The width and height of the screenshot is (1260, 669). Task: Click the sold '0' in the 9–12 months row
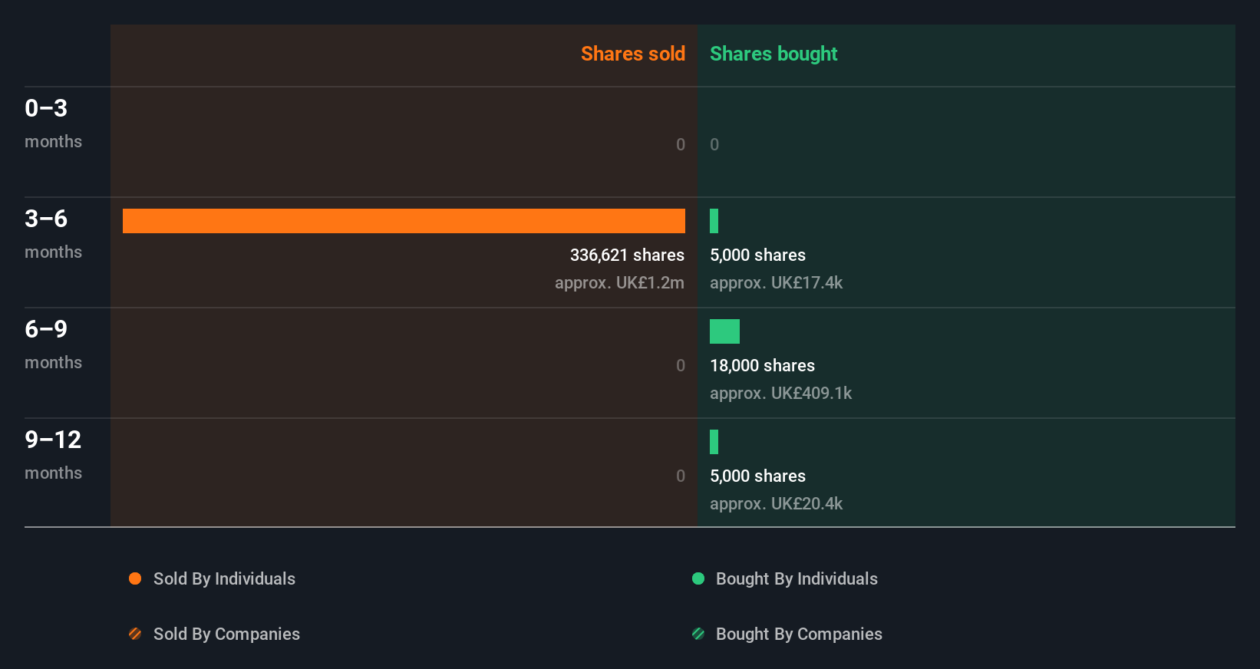click(681, 476)
